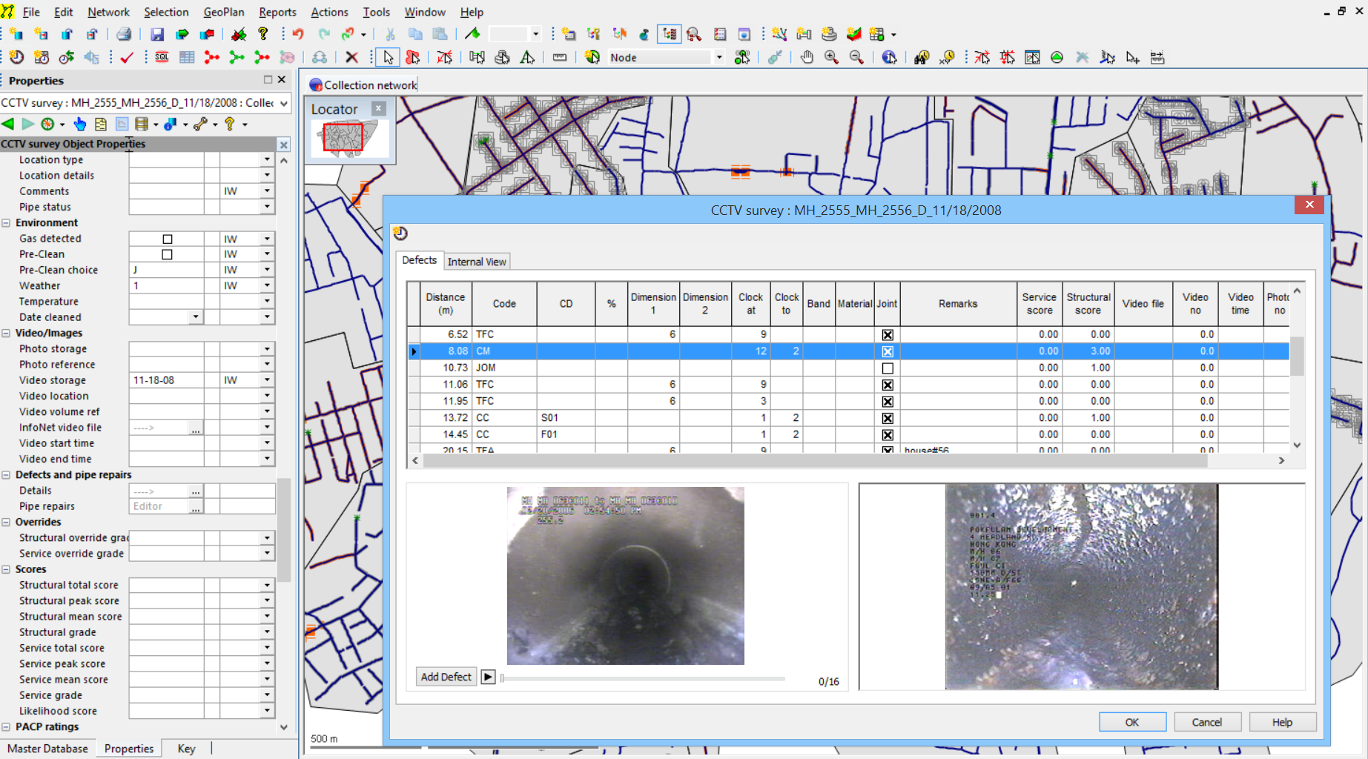Click the green up-arrow circle icon

pyautogui.click(x=1057, y=57)
